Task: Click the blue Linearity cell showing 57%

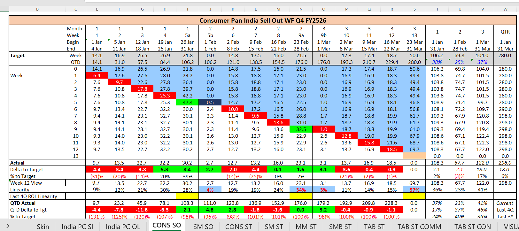Action: [x=414, y=190]
